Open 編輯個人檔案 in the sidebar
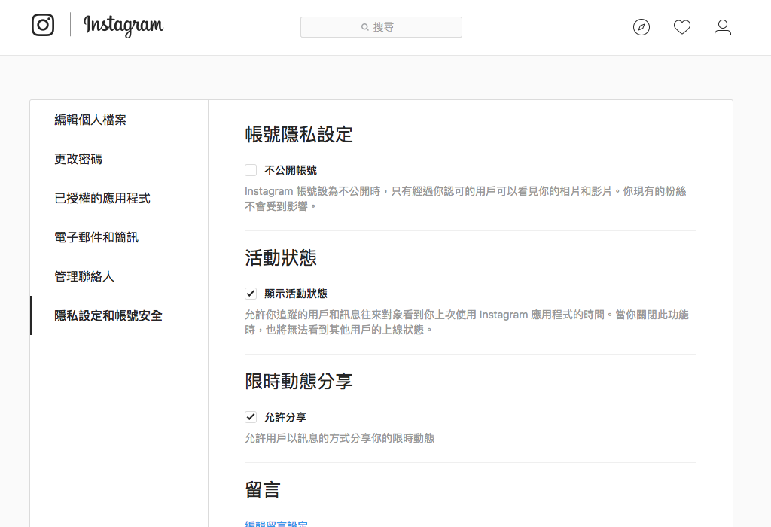 [x=90, y=120]
